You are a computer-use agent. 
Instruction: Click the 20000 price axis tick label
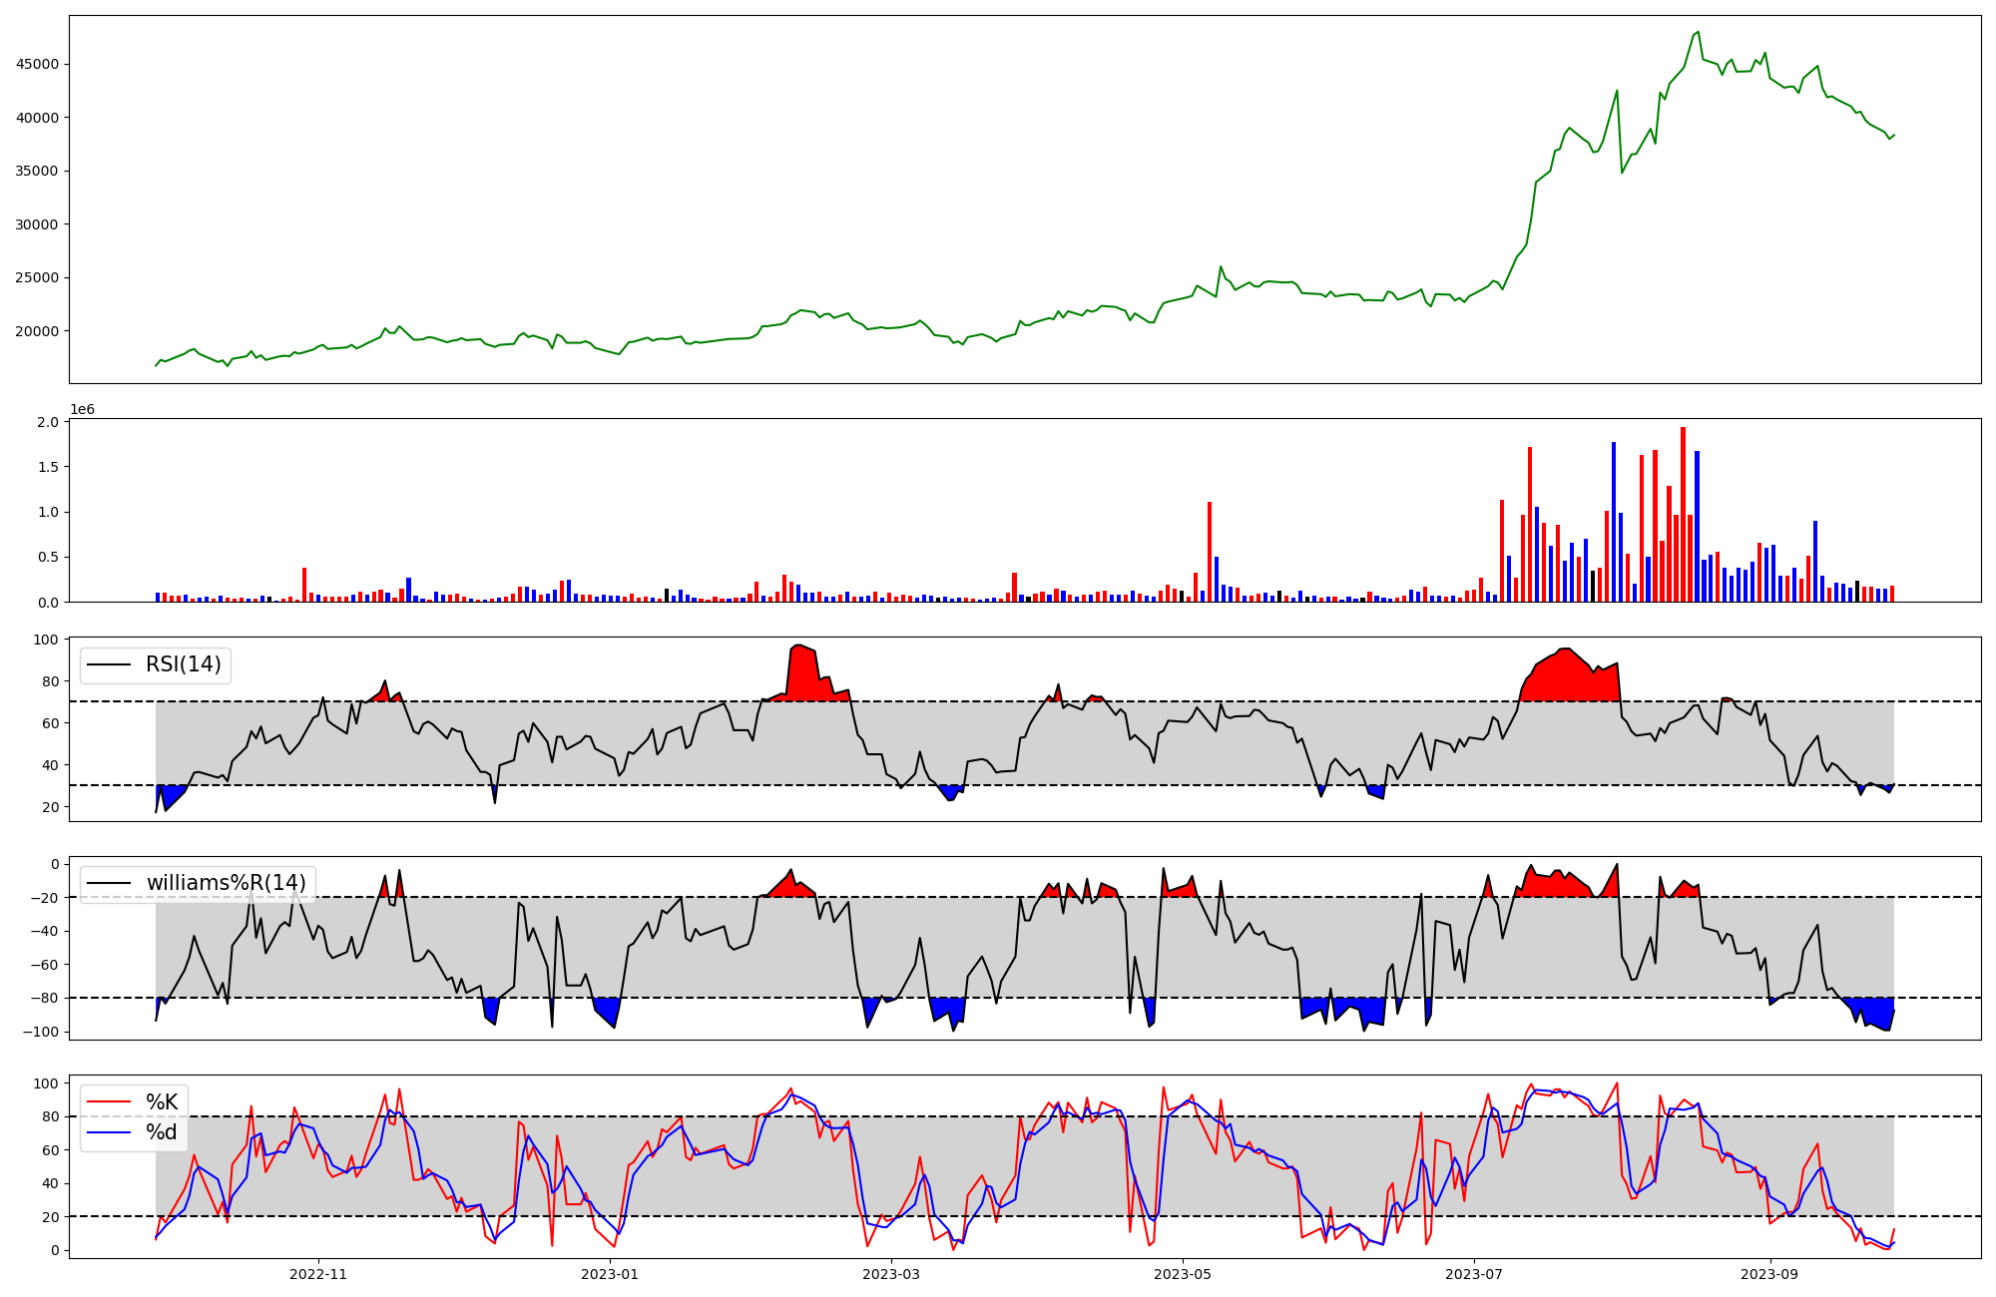point(37,331)
